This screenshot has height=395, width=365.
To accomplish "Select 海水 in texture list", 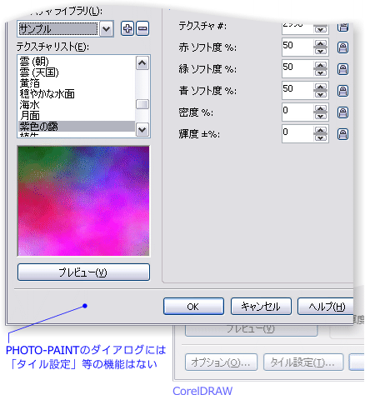I will pyautogui.click(x=77, y=105).
